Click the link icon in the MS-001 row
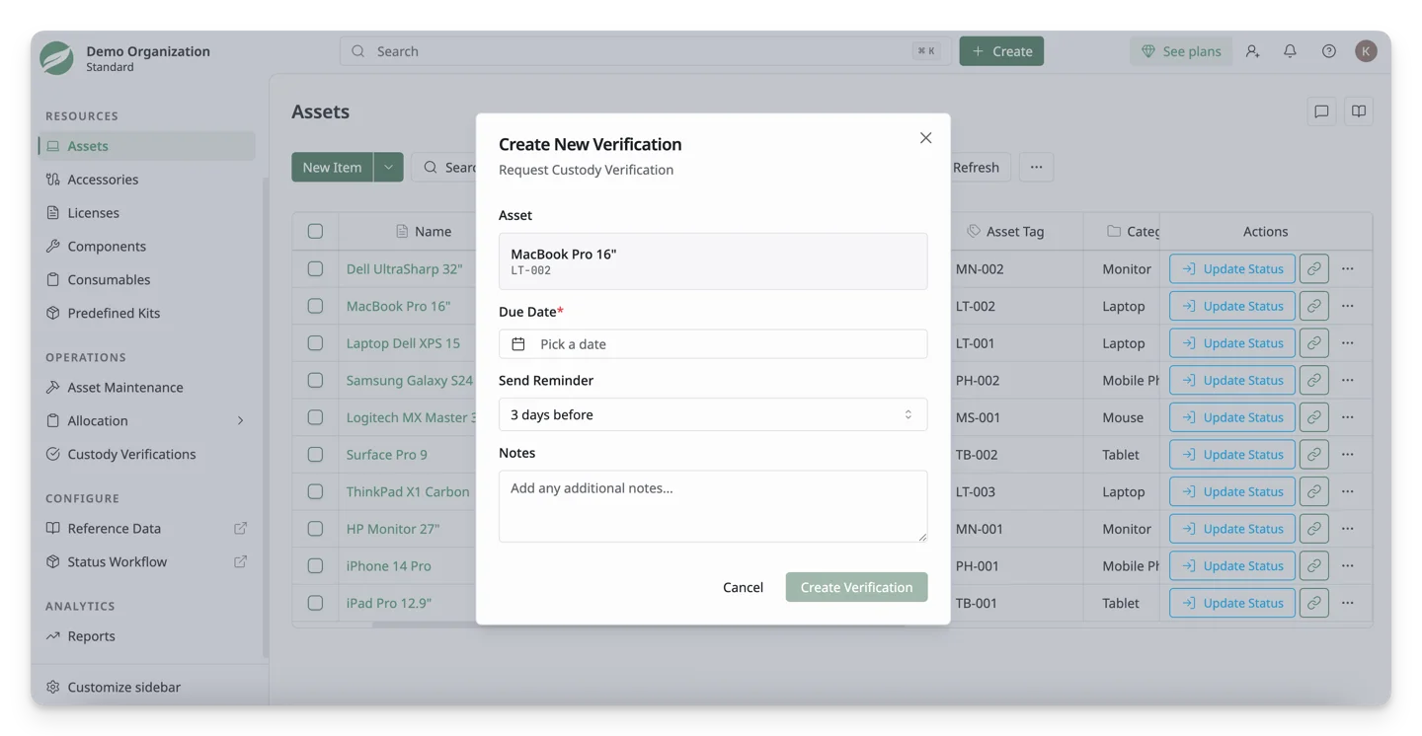 [1314, 417]
